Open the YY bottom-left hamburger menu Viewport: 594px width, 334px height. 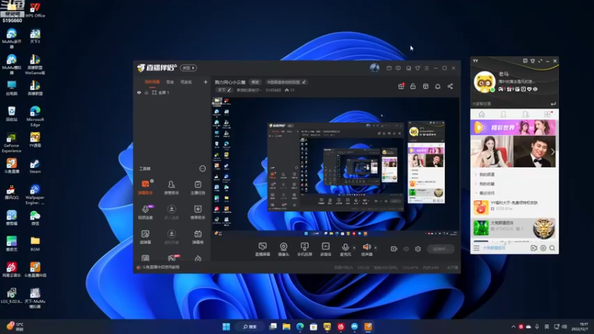point(476,248)
